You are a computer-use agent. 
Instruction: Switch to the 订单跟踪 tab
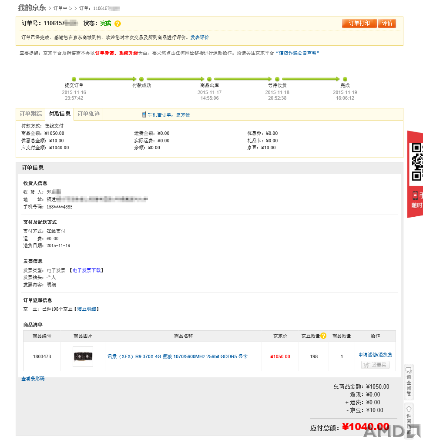[30, 114]
